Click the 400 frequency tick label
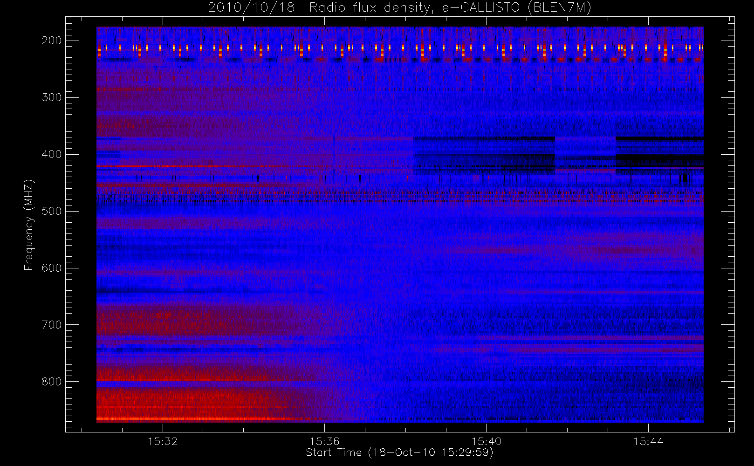The image size is (754, 466). (x=52, y=154)
